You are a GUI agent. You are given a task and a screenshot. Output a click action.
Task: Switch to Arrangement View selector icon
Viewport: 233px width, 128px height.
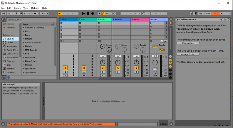coord(171,19)
